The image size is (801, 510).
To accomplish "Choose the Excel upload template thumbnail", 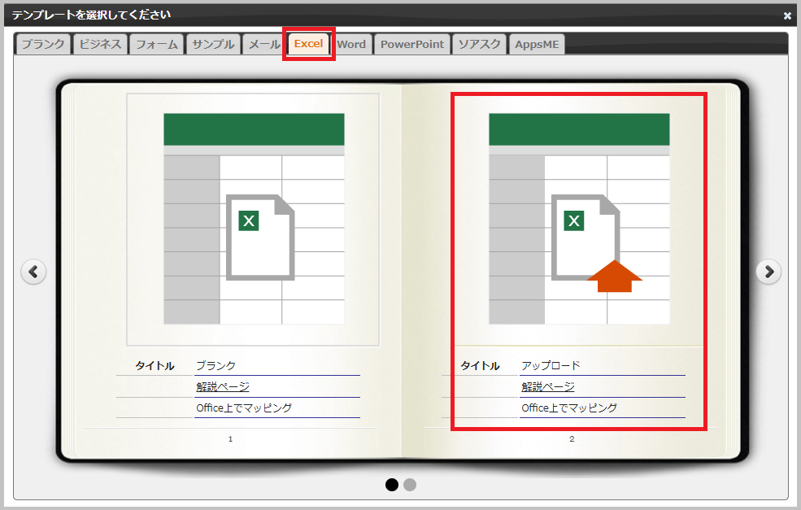I will click(x=578, y=219).
